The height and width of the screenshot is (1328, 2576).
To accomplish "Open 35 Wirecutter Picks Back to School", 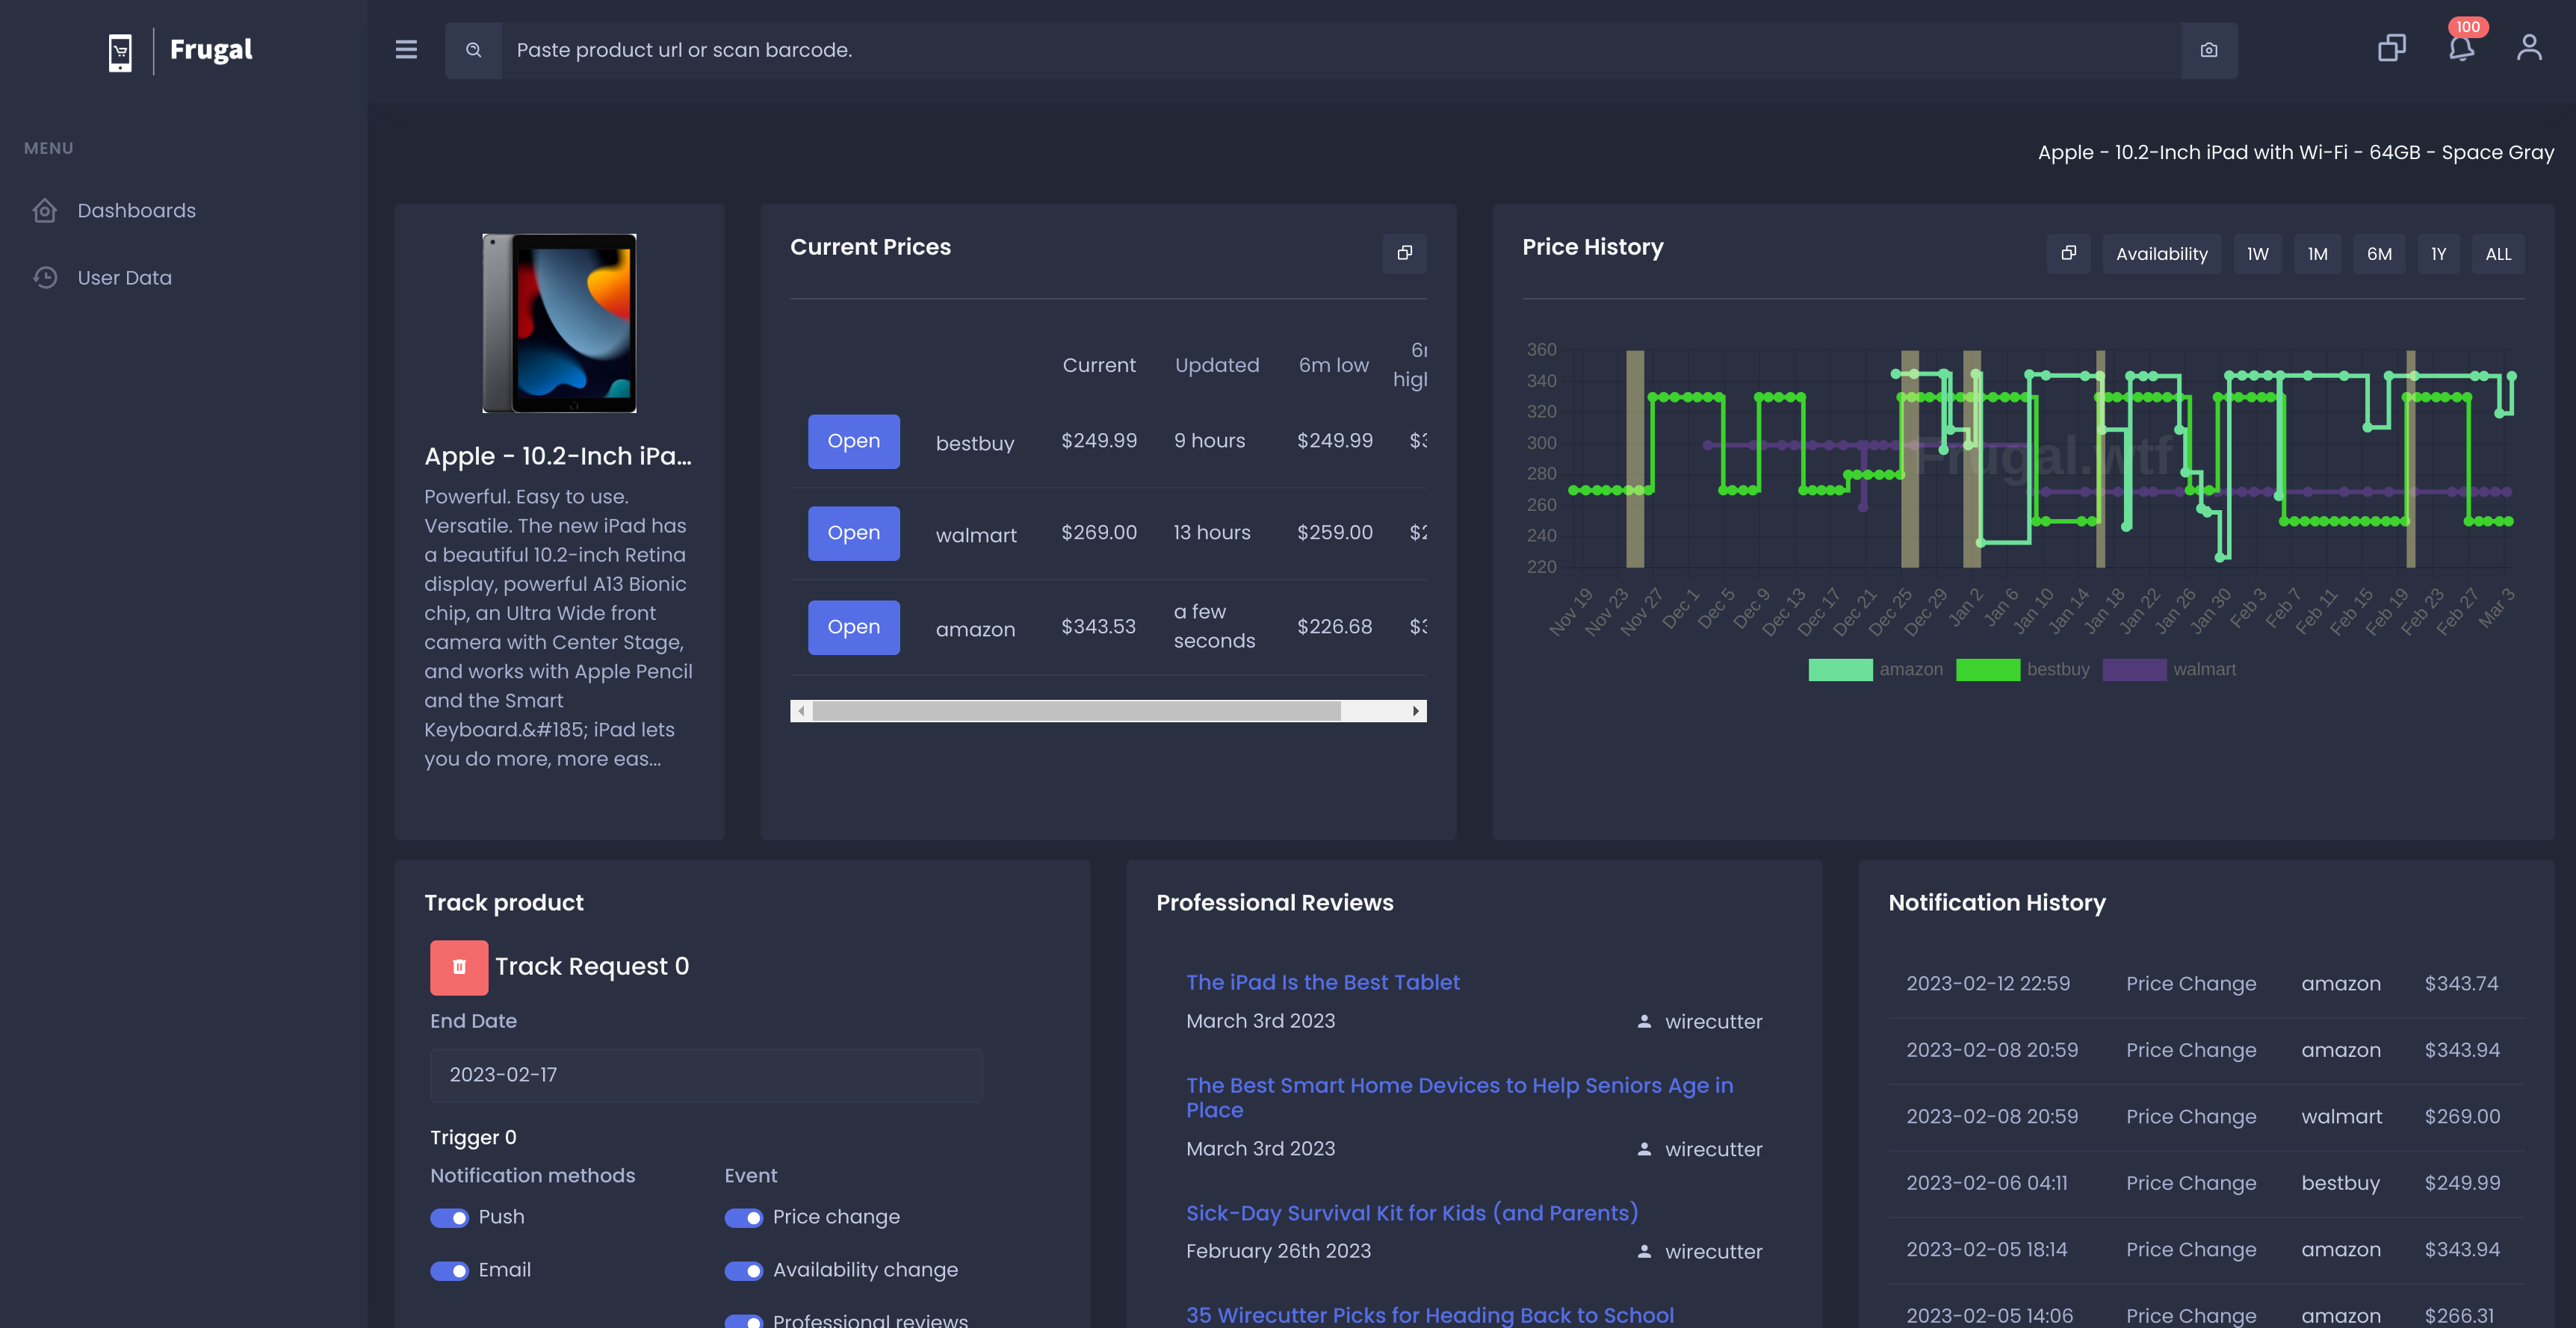I will click(x=1429, y=1315).
